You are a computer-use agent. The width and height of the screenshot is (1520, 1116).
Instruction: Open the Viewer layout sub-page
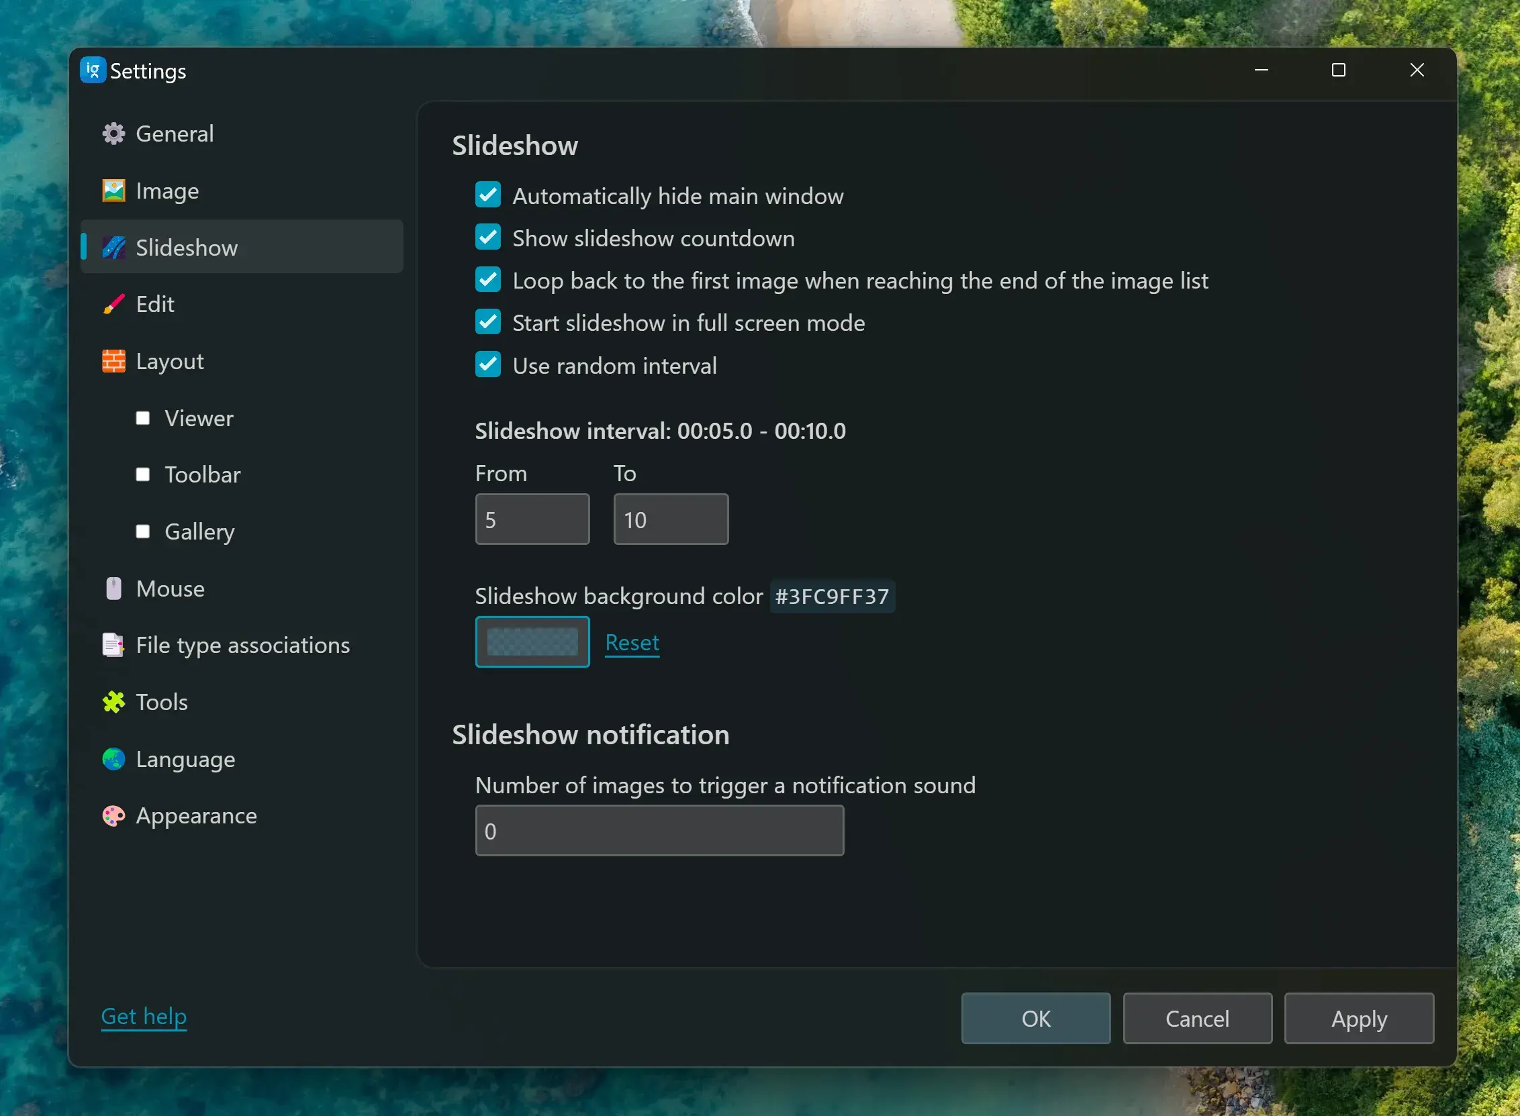click(199, 418)
